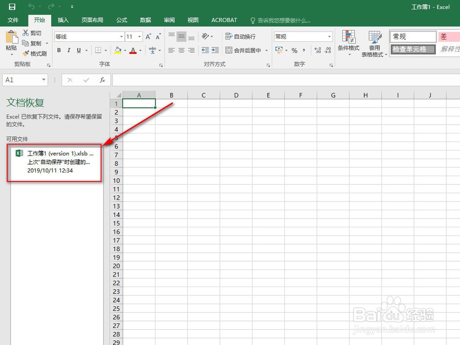Image resolution: width=460 pixels, height=345 pixels.
Task: Toggle 自动换行 wrap text
Action: (x=240, y=36)
